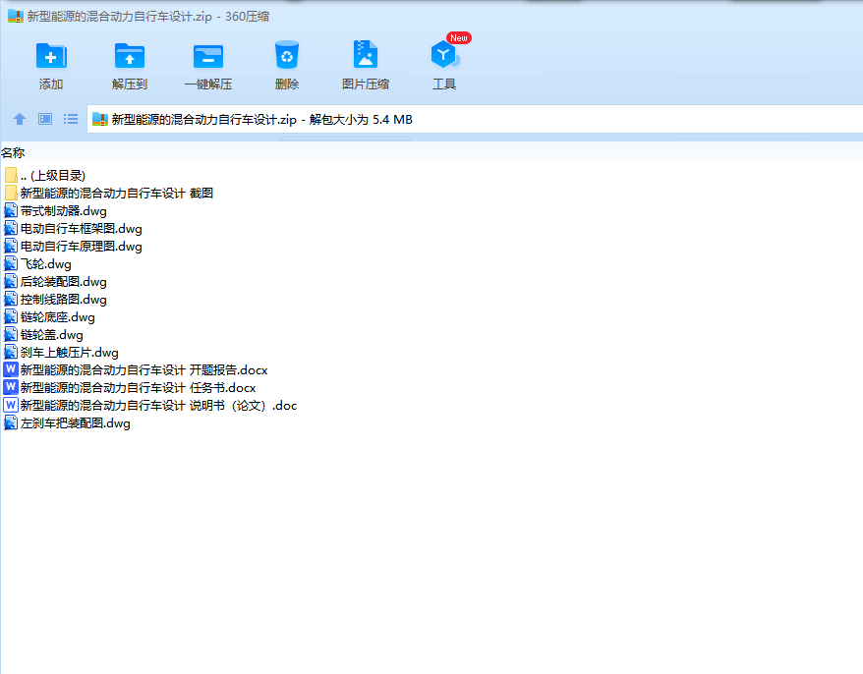Select file 电动自行车原理图.dwg

tap(73, 246)
